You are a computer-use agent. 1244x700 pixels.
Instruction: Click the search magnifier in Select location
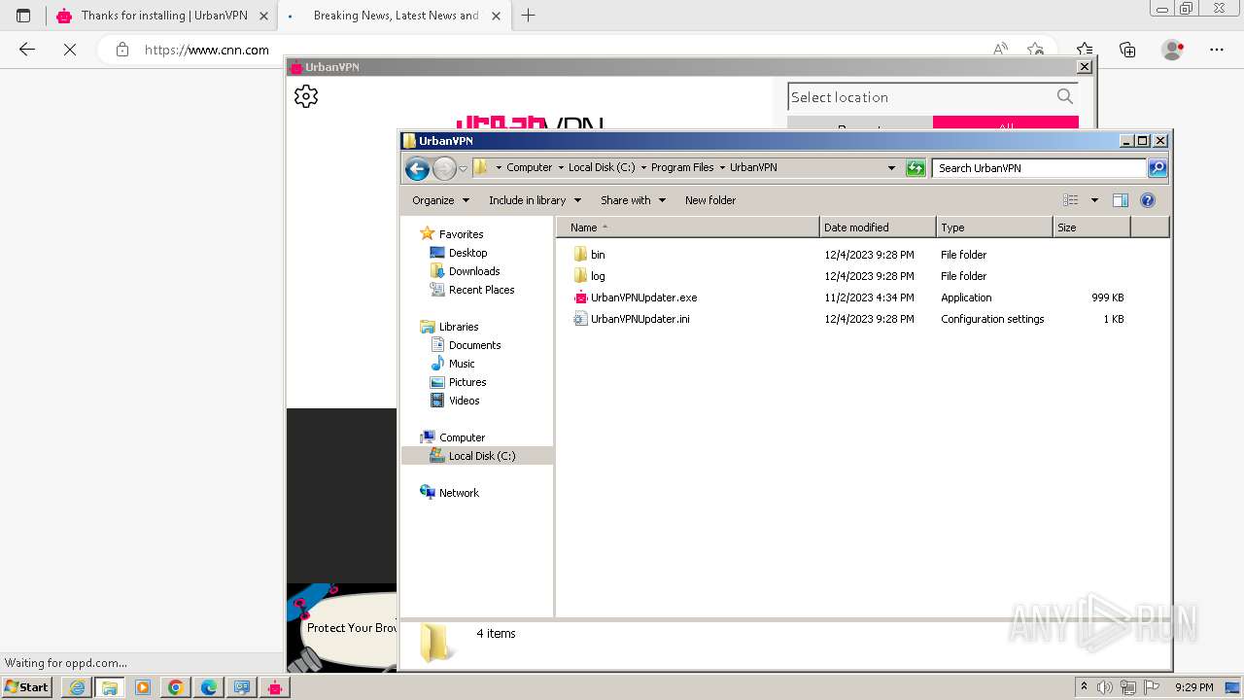click(1065, 96)
